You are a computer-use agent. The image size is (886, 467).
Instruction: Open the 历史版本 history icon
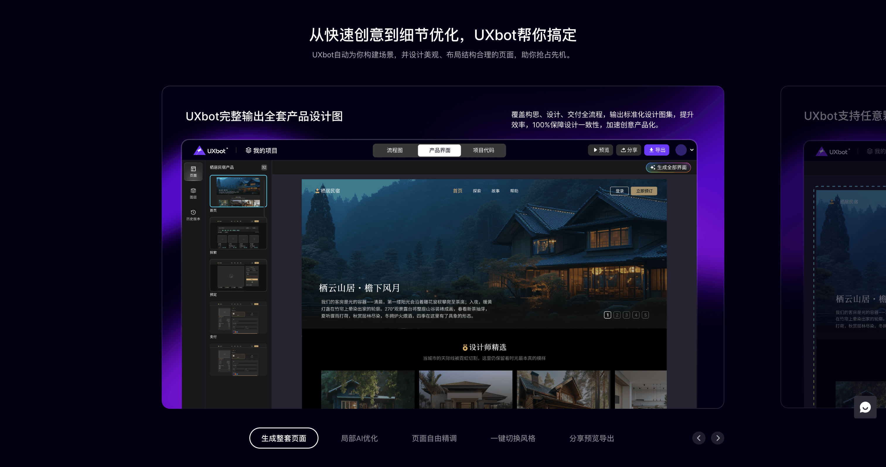pos(193,214)
